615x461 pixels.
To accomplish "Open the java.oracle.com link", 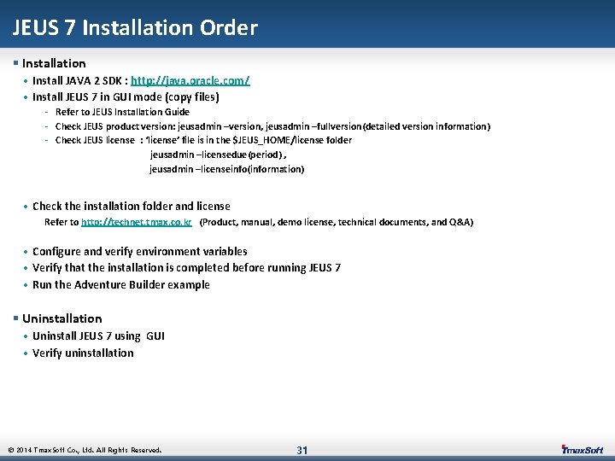I will click(x=190, y=81).
